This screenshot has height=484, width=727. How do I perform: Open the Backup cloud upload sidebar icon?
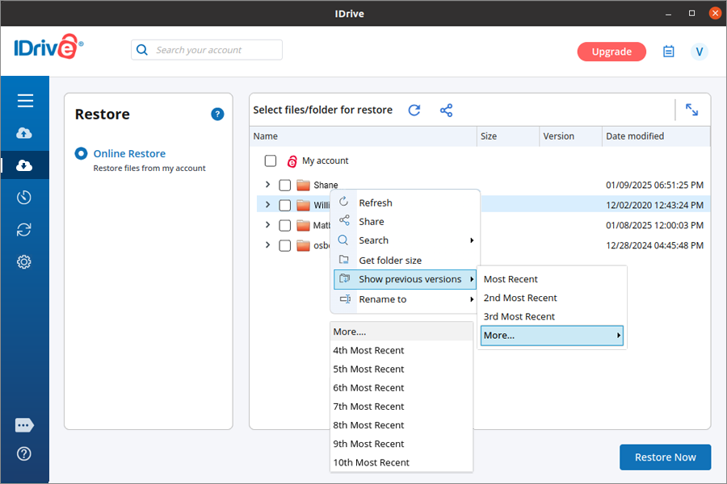coord(24,133)
